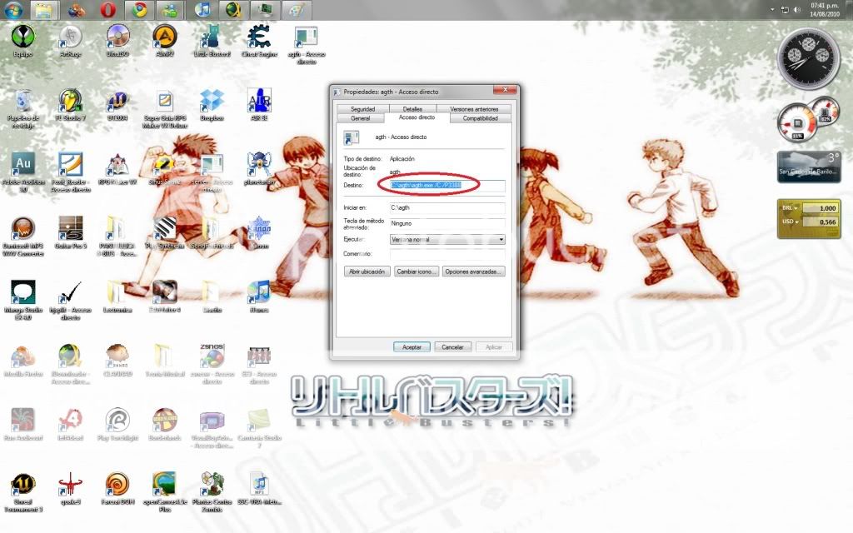Select the FL Studio 7 shortcut
The image size is (853, 533).
click(x=70, y=105)
